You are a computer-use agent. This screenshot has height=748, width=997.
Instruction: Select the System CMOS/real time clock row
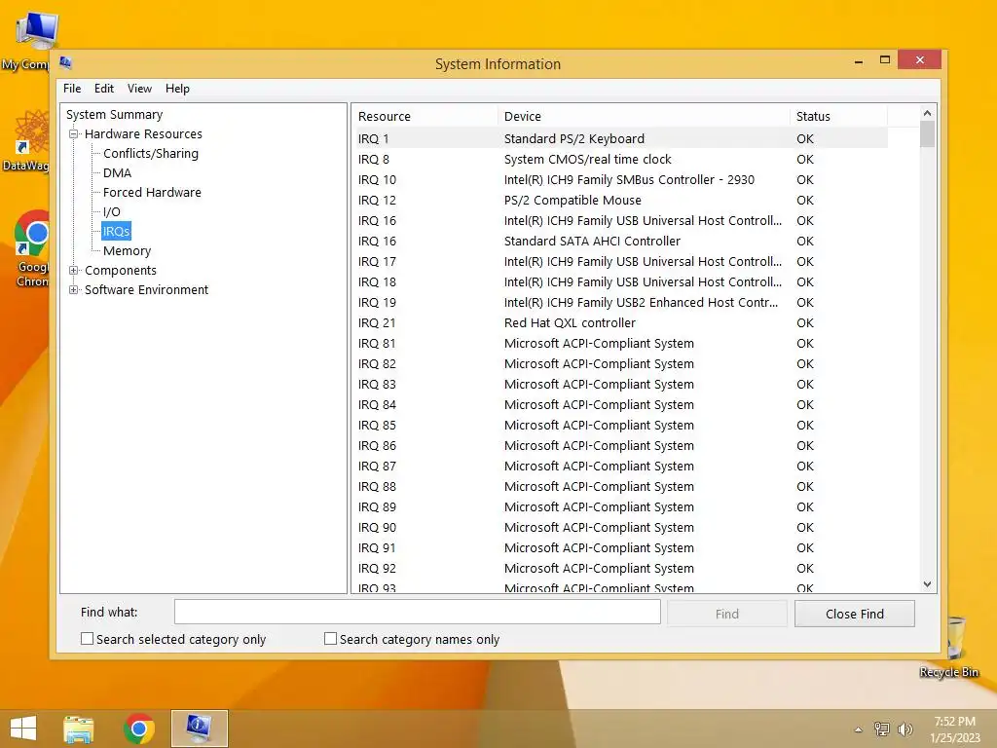620,159
